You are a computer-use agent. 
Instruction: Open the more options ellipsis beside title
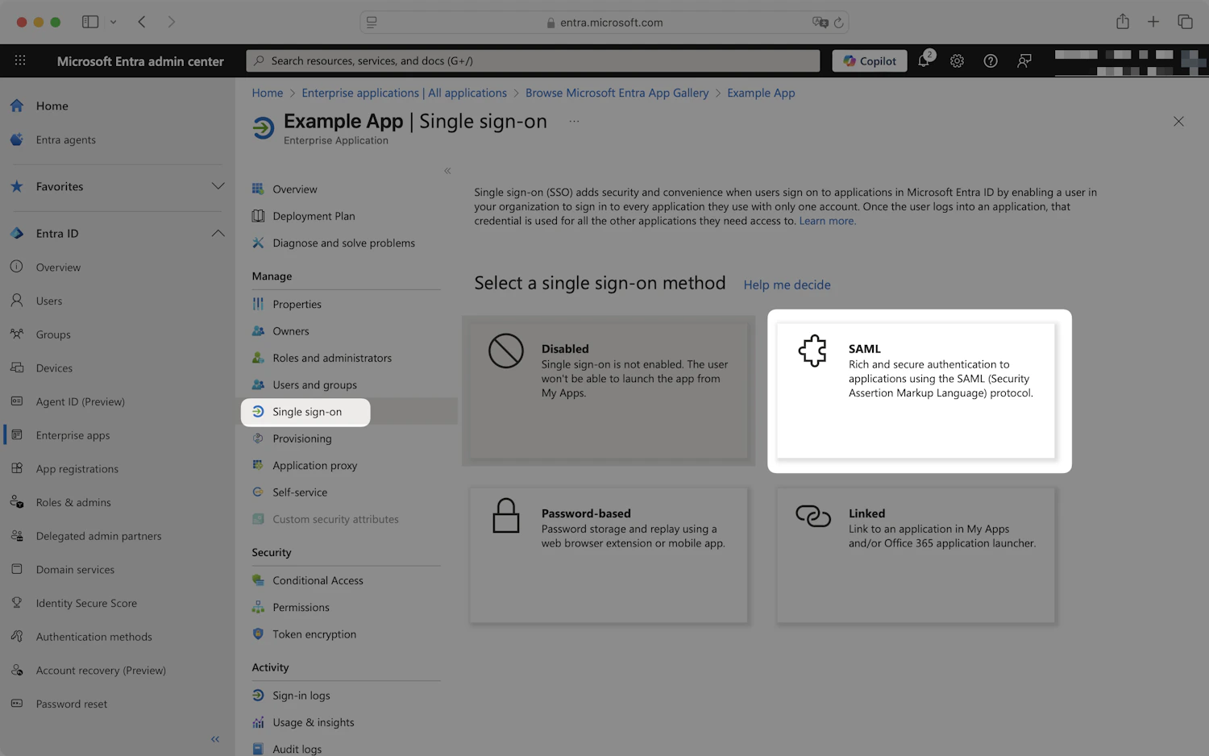tap(574, 121)
